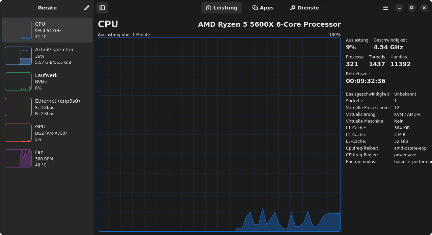Open the Dienste tab
Viewport: 432px width, 235px height.
coord(304,8)
